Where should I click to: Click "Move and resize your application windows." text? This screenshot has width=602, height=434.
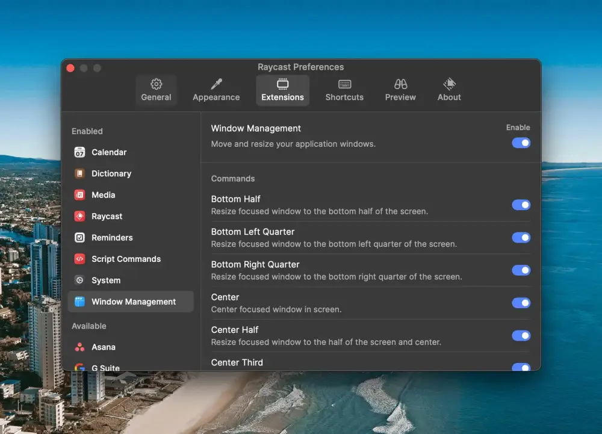[293, 144]
